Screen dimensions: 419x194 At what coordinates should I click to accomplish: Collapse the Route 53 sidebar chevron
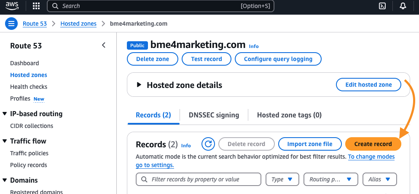tap(104, 45)
